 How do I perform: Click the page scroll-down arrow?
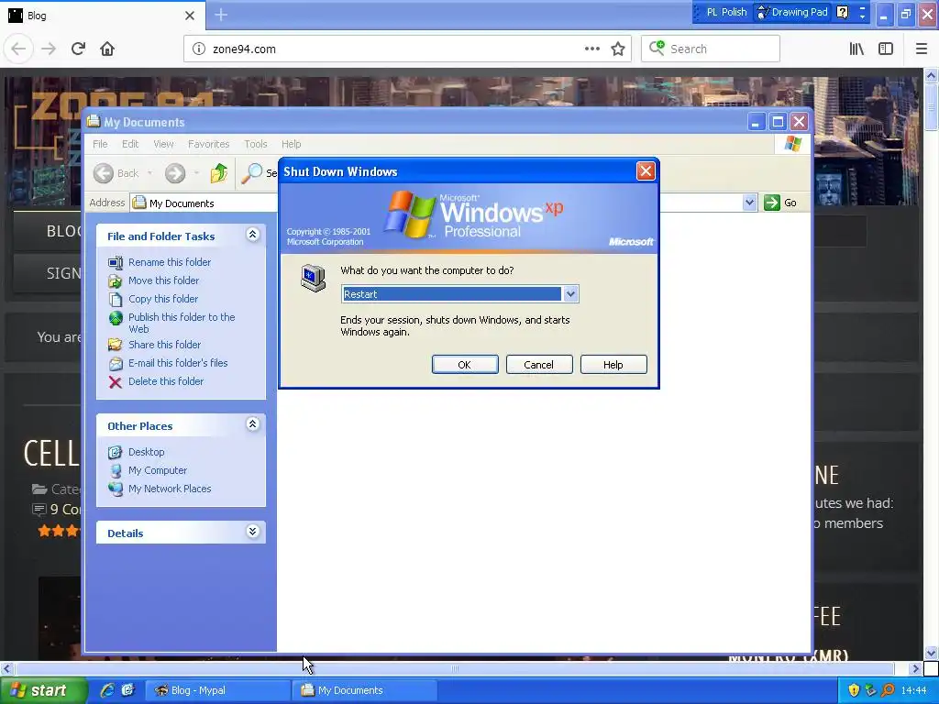click(x=931, y=653)
